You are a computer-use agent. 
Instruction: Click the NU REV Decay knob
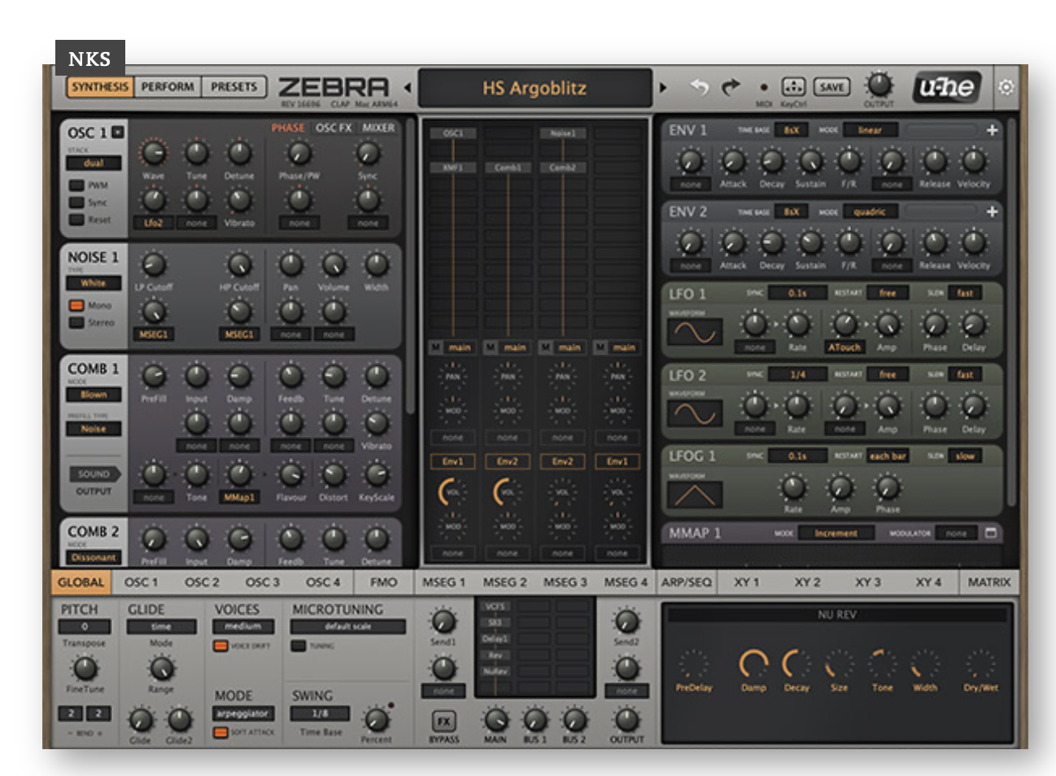[x=796, y=664]
